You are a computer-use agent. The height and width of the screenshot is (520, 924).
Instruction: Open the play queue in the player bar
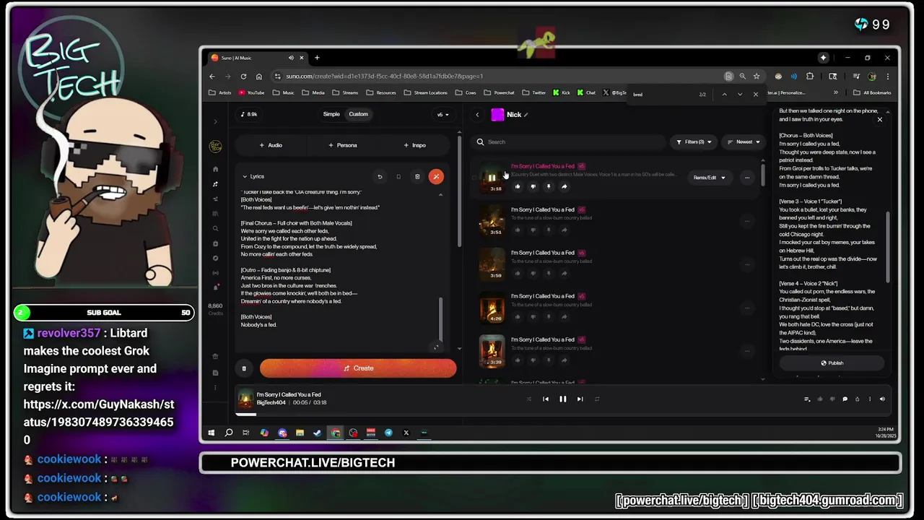pos(807,399)
